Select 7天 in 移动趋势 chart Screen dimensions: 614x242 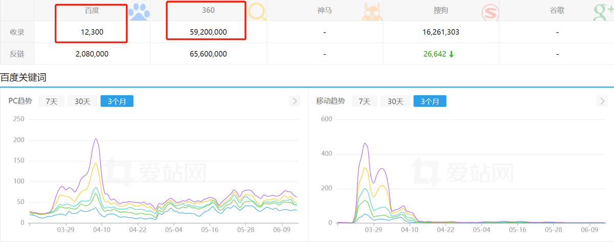pos(364,101)
